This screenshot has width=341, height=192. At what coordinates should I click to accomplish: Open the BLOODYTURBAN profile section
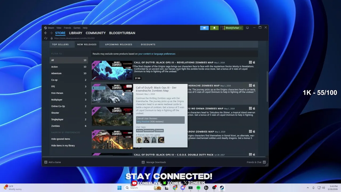click(122, 33)
